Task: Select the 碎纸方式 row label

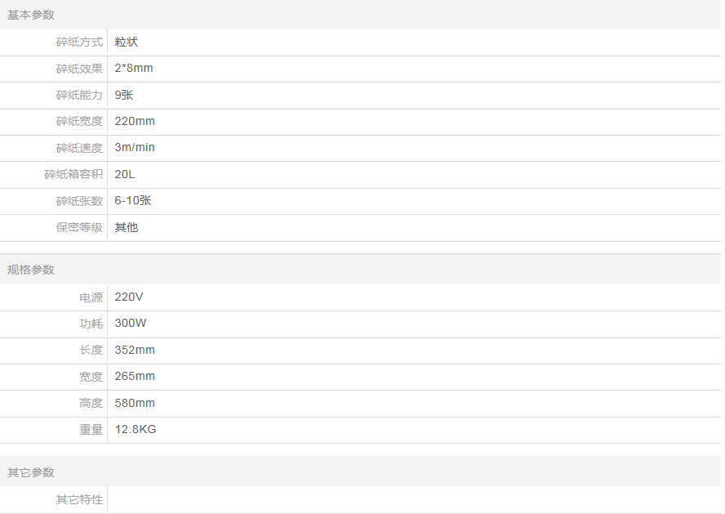Action: pos(79,42)
